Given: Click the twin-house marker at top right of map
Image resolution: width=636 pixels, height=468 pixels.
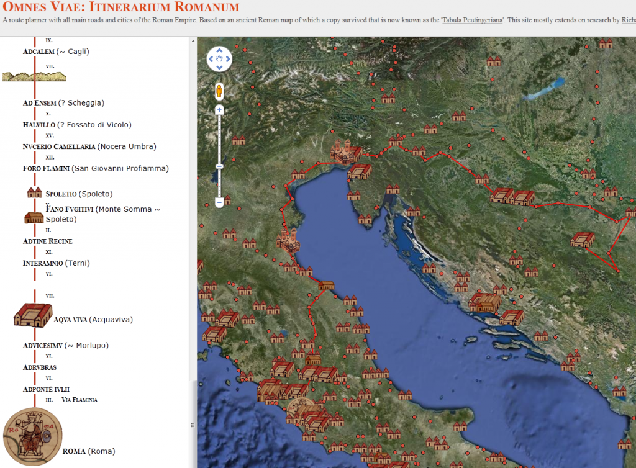Looking at the screenshot, I should 606,43.
